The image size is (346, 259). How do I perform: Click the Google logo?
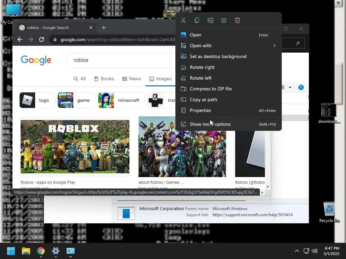coord(36,60)
